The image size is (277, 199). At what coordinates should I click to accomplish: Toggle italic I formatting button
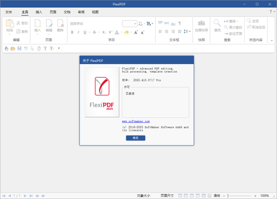pos(78,32)
